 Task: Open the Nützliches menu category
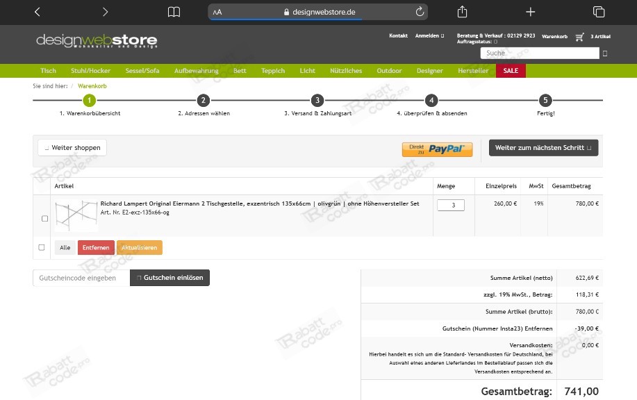(x=346, y=71)
